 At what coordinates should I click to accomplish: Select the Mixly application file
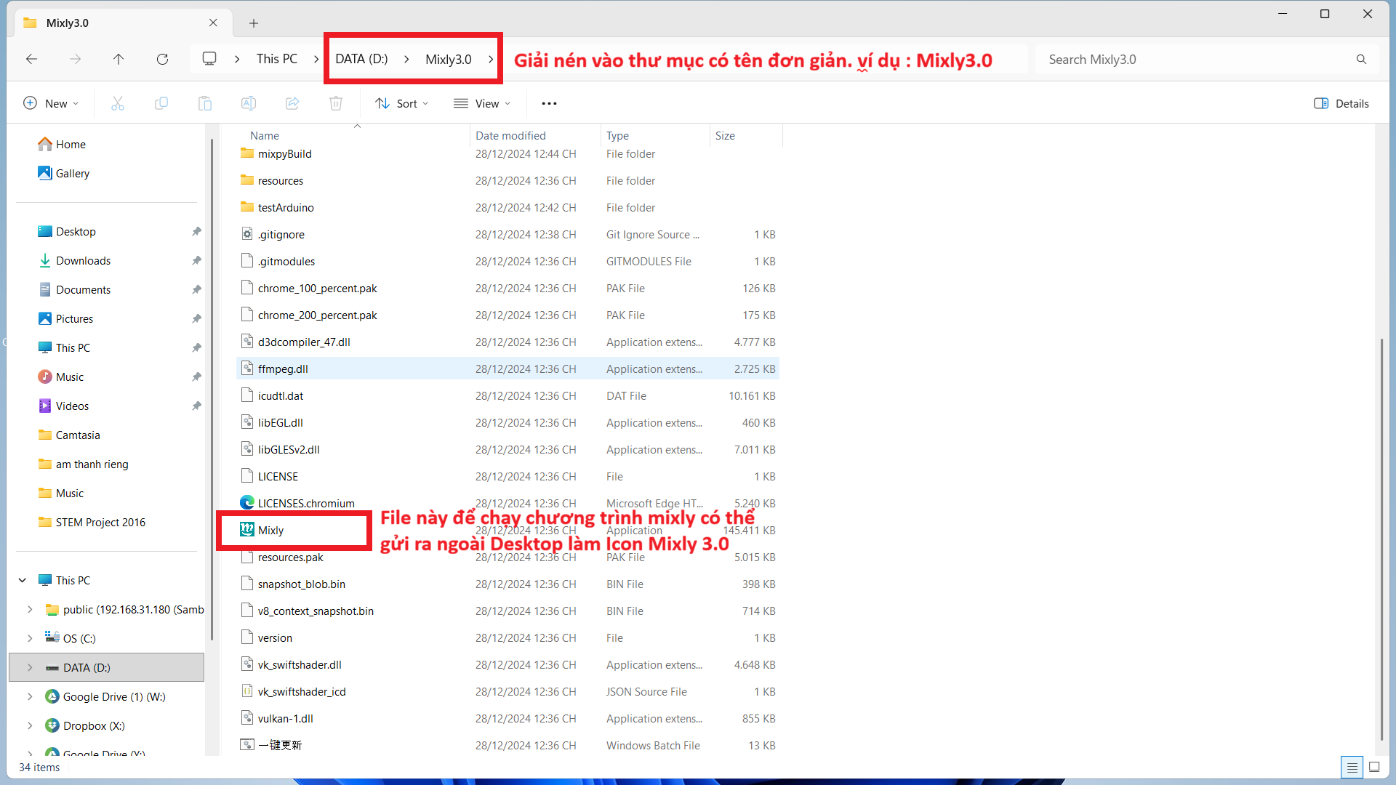click(x=270, y=530)
